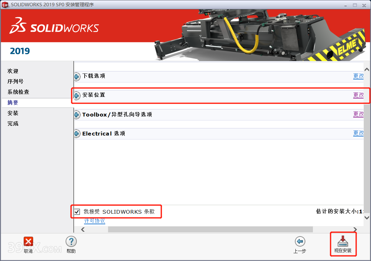Select 欢迎 step in sidebar
Viewport: 371px width, 261px height.
[x=13, y=71]
